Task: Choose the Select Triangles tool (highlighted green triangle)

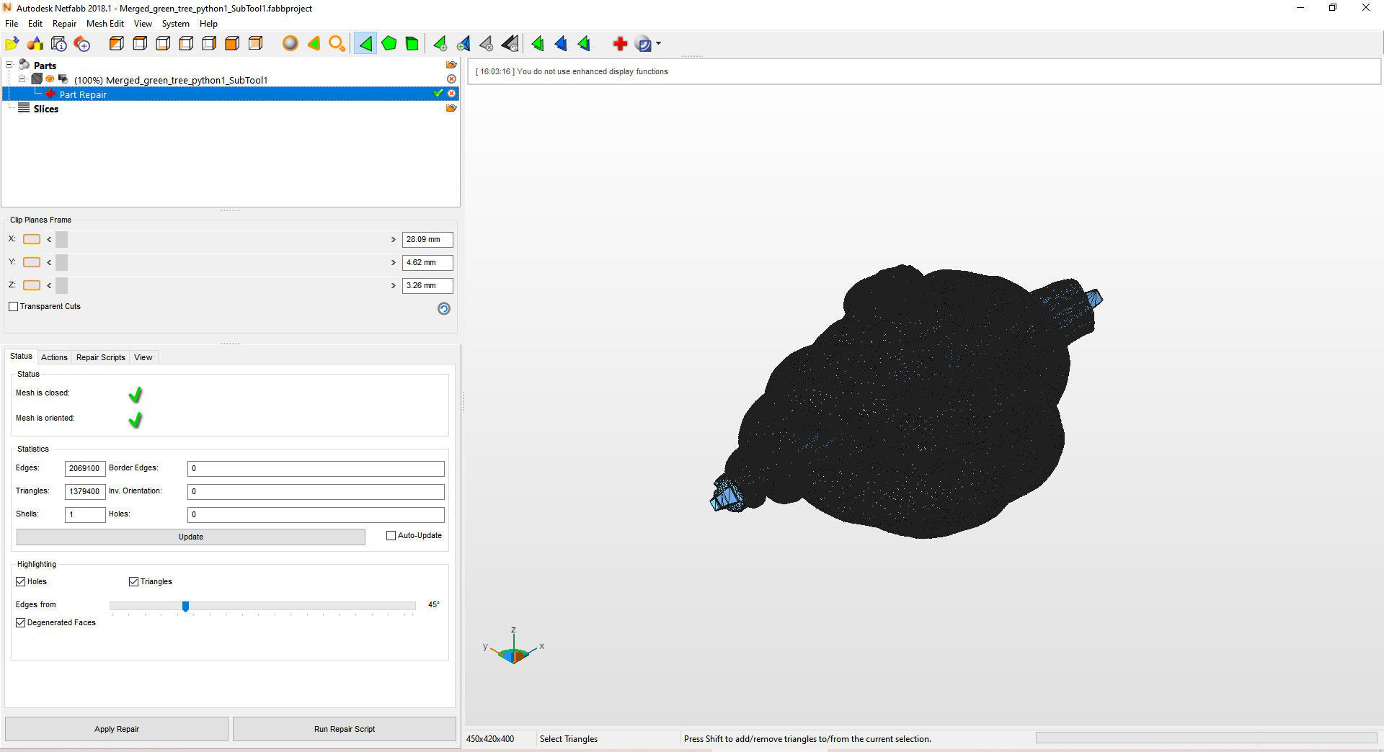Action: [x=365, y=44]
